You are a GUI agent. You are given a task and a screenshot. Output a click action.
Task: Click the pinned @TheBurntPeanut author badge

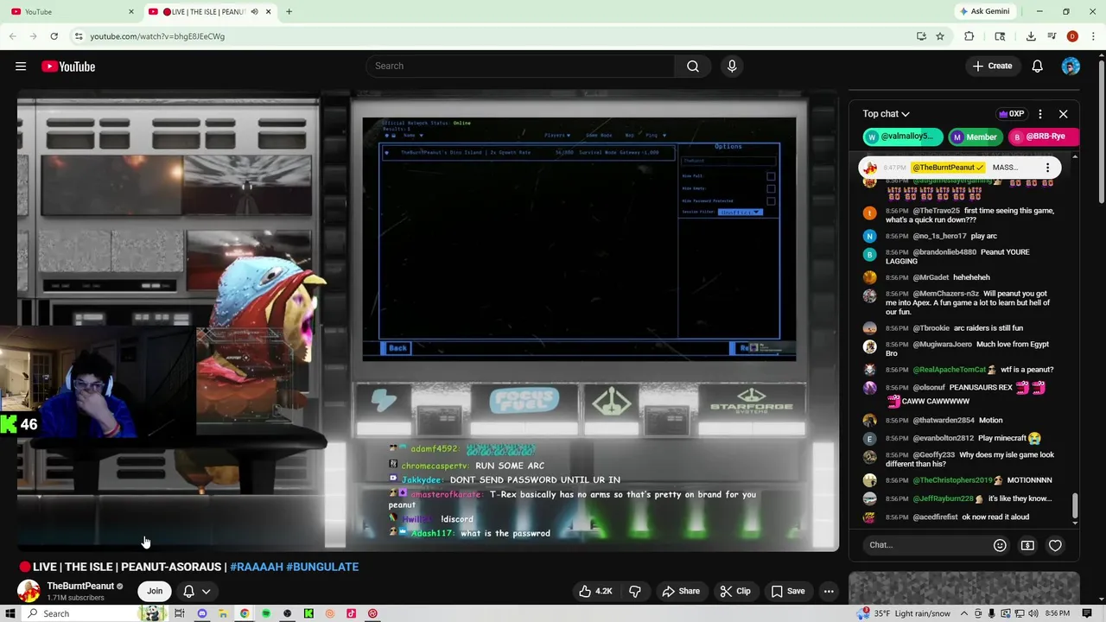click(x=949, y=168)
